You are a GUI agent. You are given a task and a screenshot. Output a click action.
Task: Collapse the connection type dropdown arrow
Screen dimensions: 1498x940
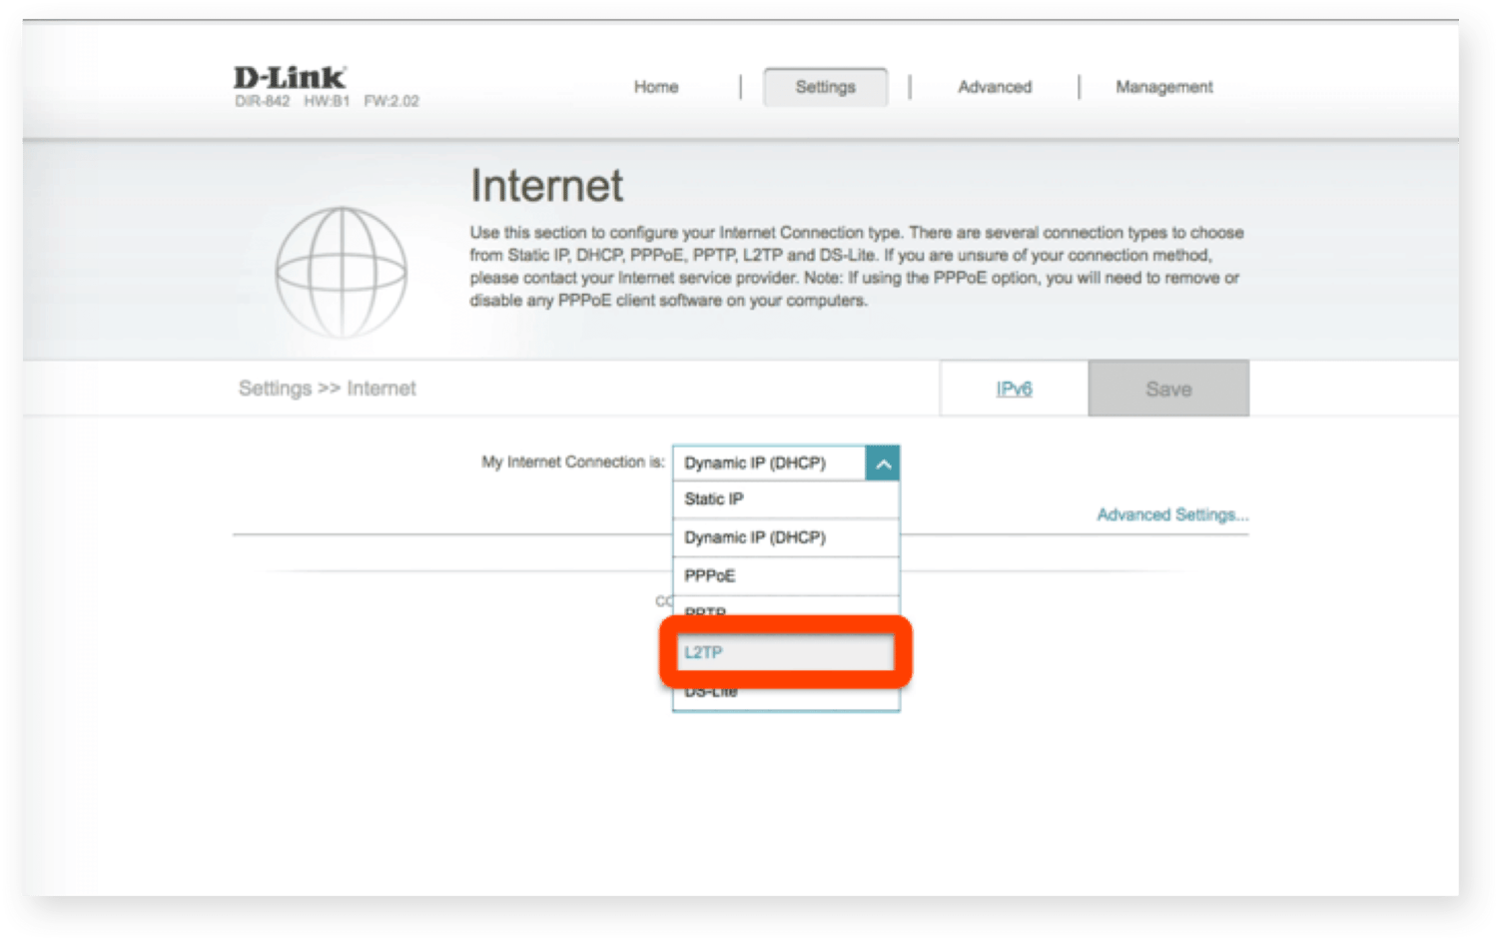pyautogui.click(x=883, y=464)
